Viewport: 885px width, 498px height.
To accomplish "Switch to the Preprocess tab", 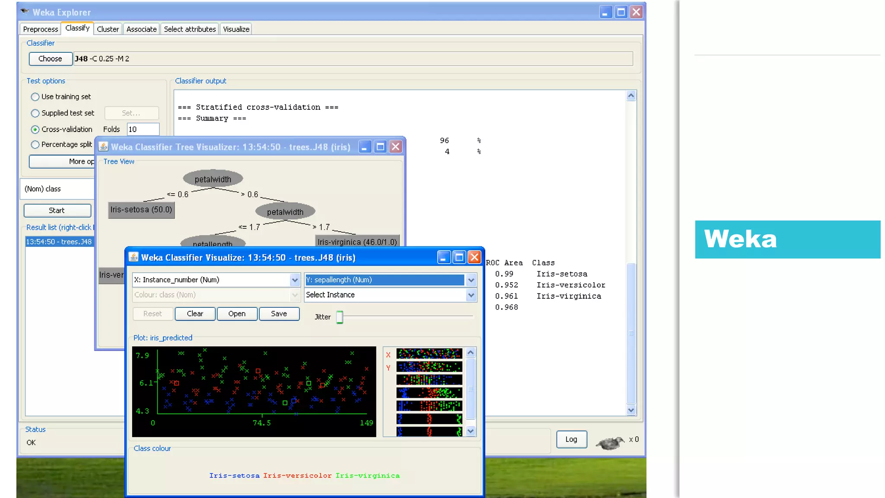I will coord(40,29).
